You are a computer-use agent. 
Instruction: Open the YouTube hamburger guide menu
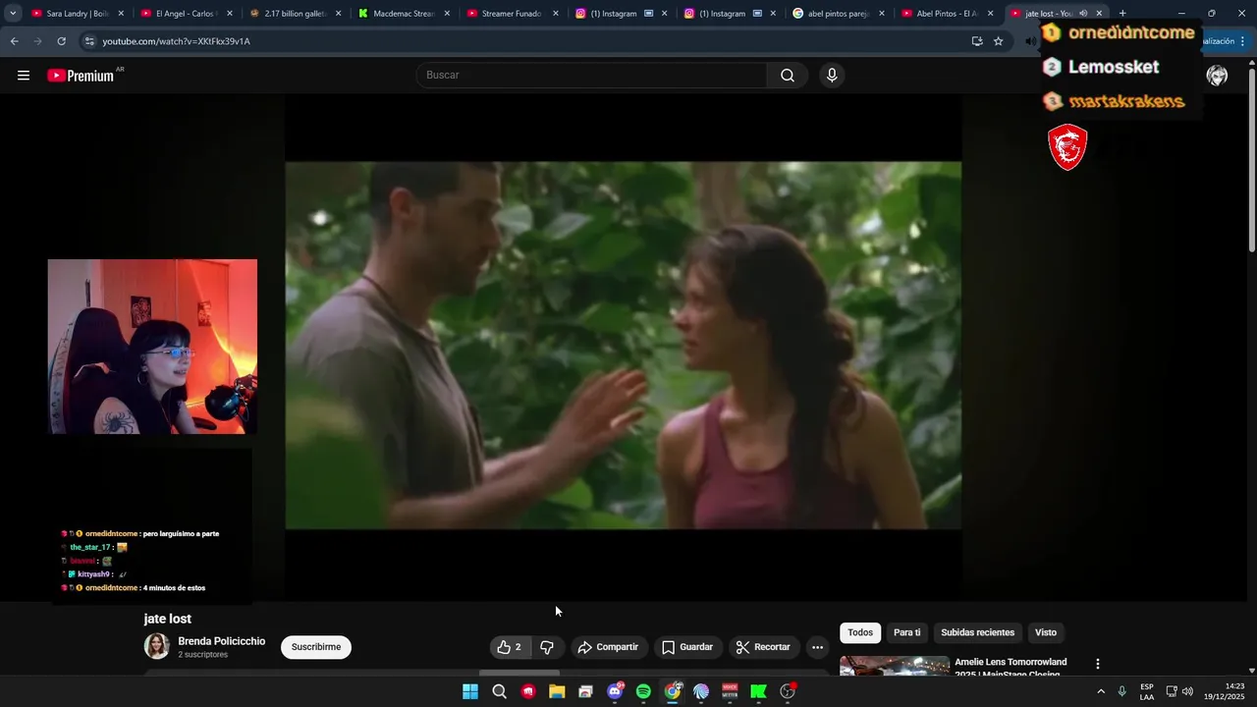tap(24, 76)
